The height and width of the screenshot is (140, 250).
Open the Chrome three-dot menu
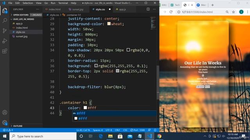pos(247,12)
